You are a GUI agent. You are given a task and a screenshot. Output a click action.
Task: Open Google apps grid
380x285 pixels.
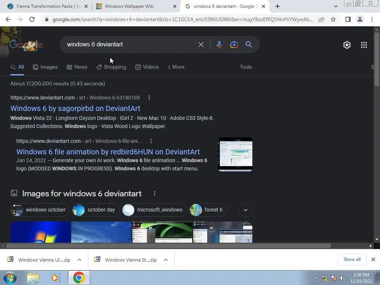coord(364,45)
